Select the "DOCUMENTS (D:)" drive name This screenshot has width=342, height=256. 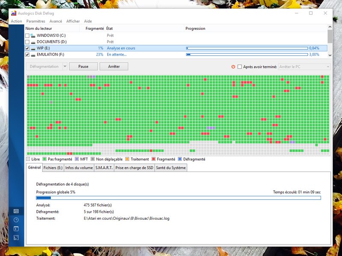click(x=52, y=42)
